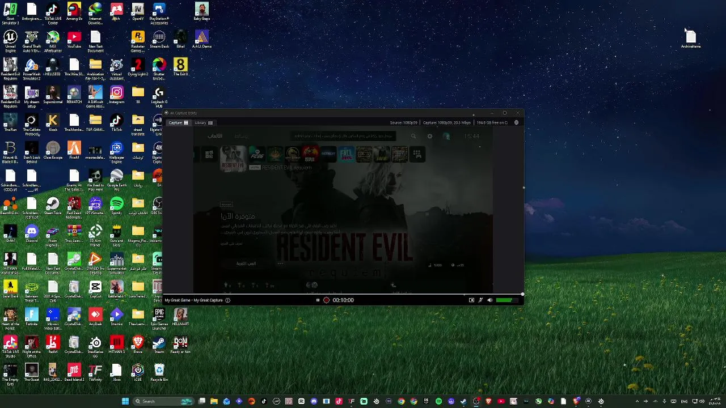Switch to the Capture tab in 4K Capture Utility

coord(178,122)
